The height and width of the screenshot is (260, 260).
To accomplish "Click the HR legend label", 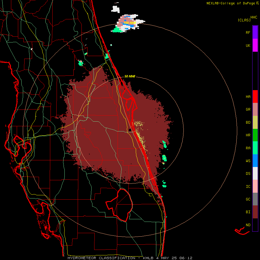I will (x=248, y=135).
